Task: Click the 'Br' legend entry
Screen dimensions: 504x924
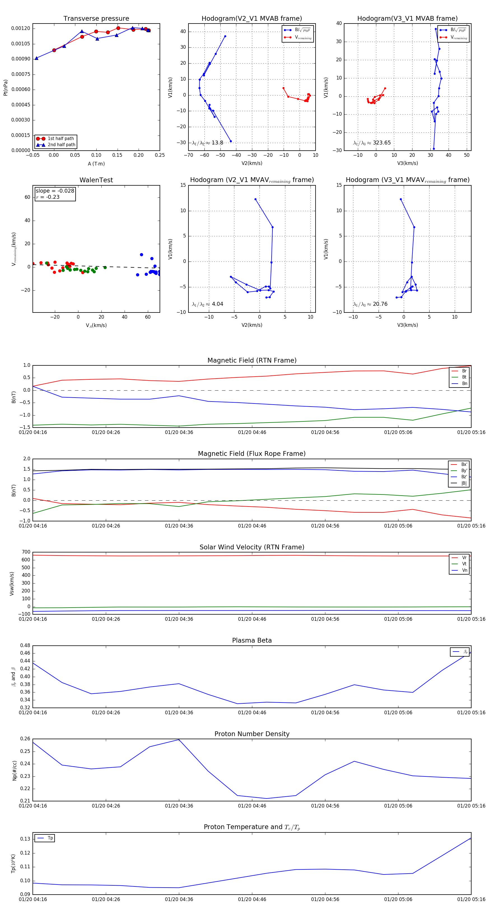Action: [x=459, y=371]
